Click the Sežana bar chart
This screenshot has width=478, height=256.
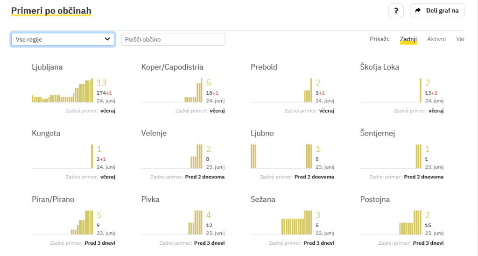click(281, 223)
